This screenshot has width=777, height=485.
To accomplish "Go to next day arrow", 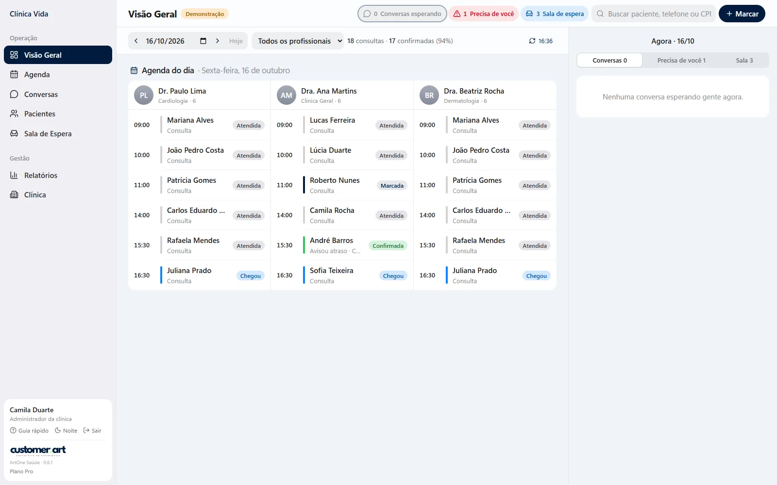I will tap(217, 41).
